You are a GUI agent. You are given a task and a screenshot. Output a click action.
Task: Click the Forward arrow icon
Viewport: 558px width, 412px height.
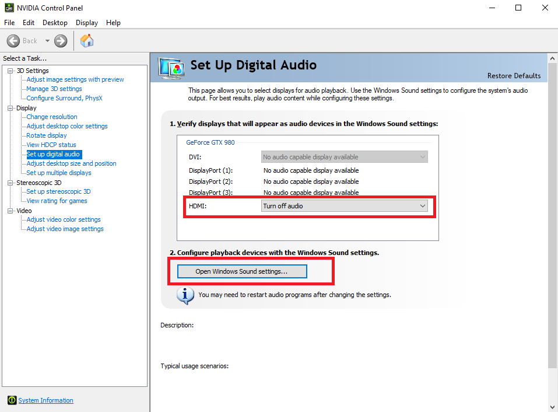click(61, 41)
